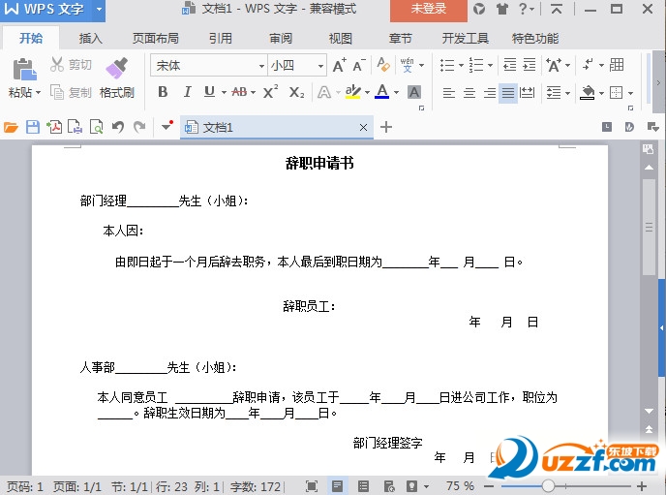Decrease font size with A- icon

359,66
